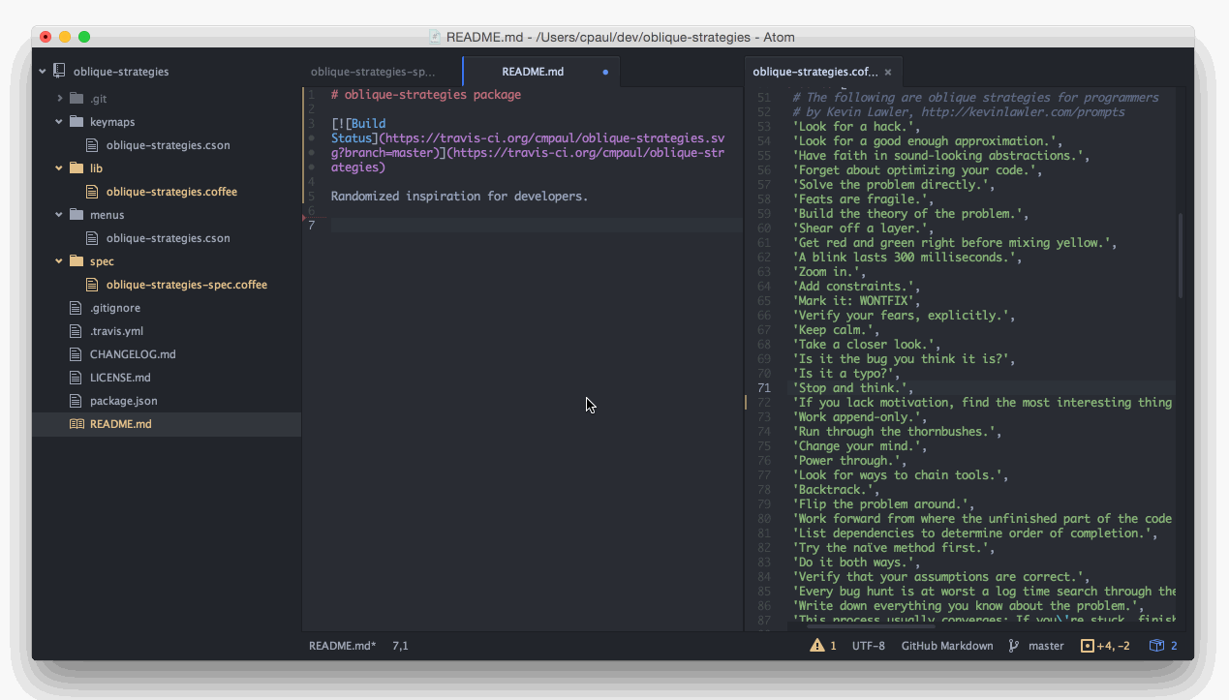This screenshot has height=700, width=1229.
Task: Click the menus folder icon
Action: [x=76, y=215]
